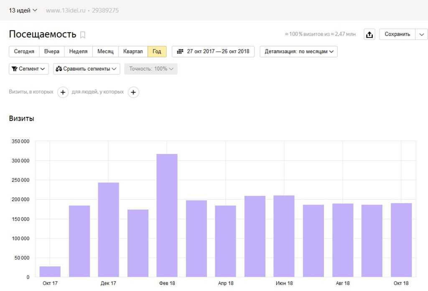Click the Год period button
This screenshot has height=291, width=428.
click(x=157, y=51)
